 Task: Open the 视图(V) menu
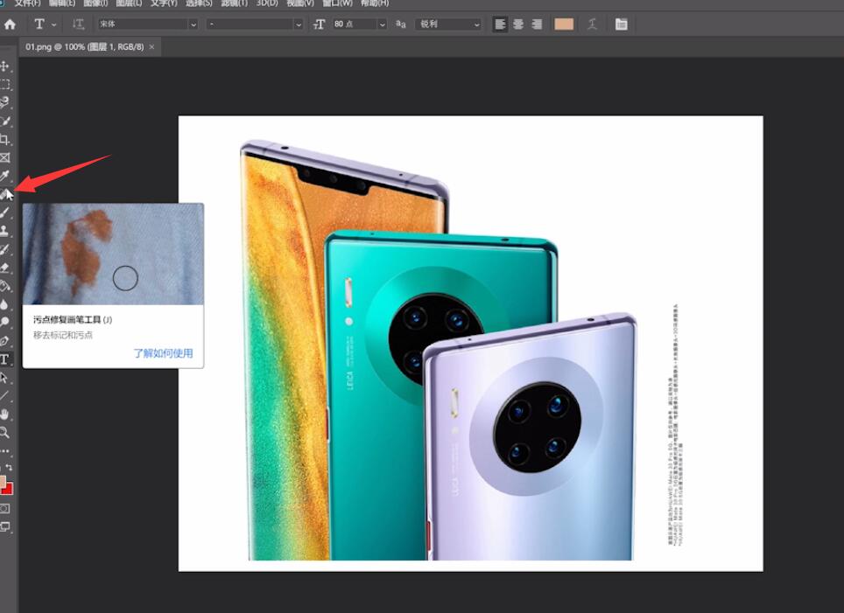click(299, 3)
